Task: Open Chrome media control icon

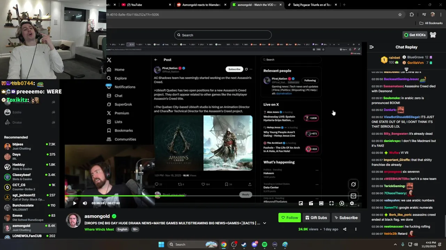Action: coord(424,15)
